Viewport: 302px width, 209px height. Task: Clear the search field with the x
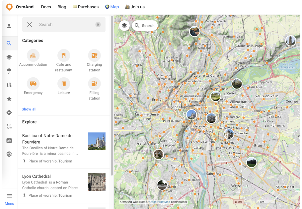click(98, 24)
